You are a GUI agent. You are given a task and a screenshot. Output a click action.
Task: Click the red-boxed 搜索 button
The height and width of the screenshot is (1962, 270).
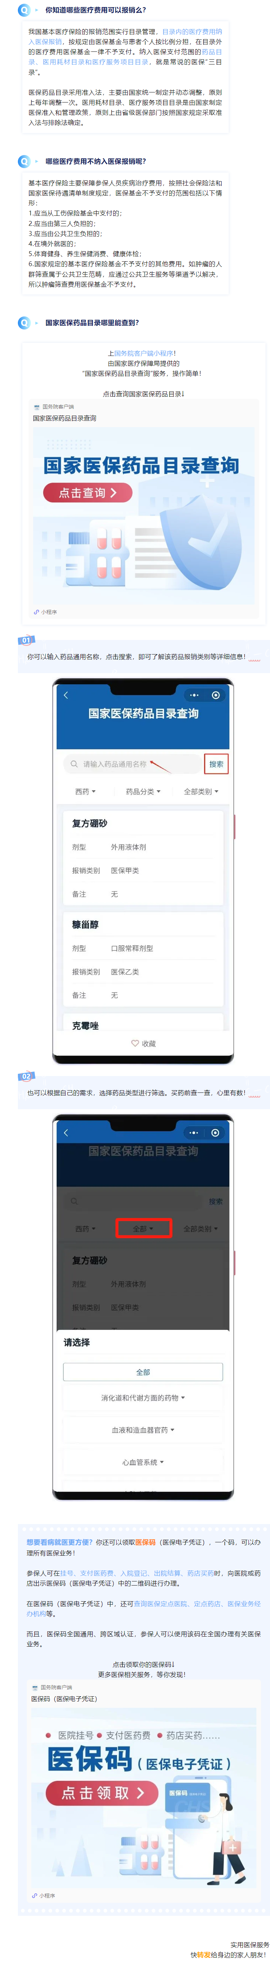coord(216,763)
